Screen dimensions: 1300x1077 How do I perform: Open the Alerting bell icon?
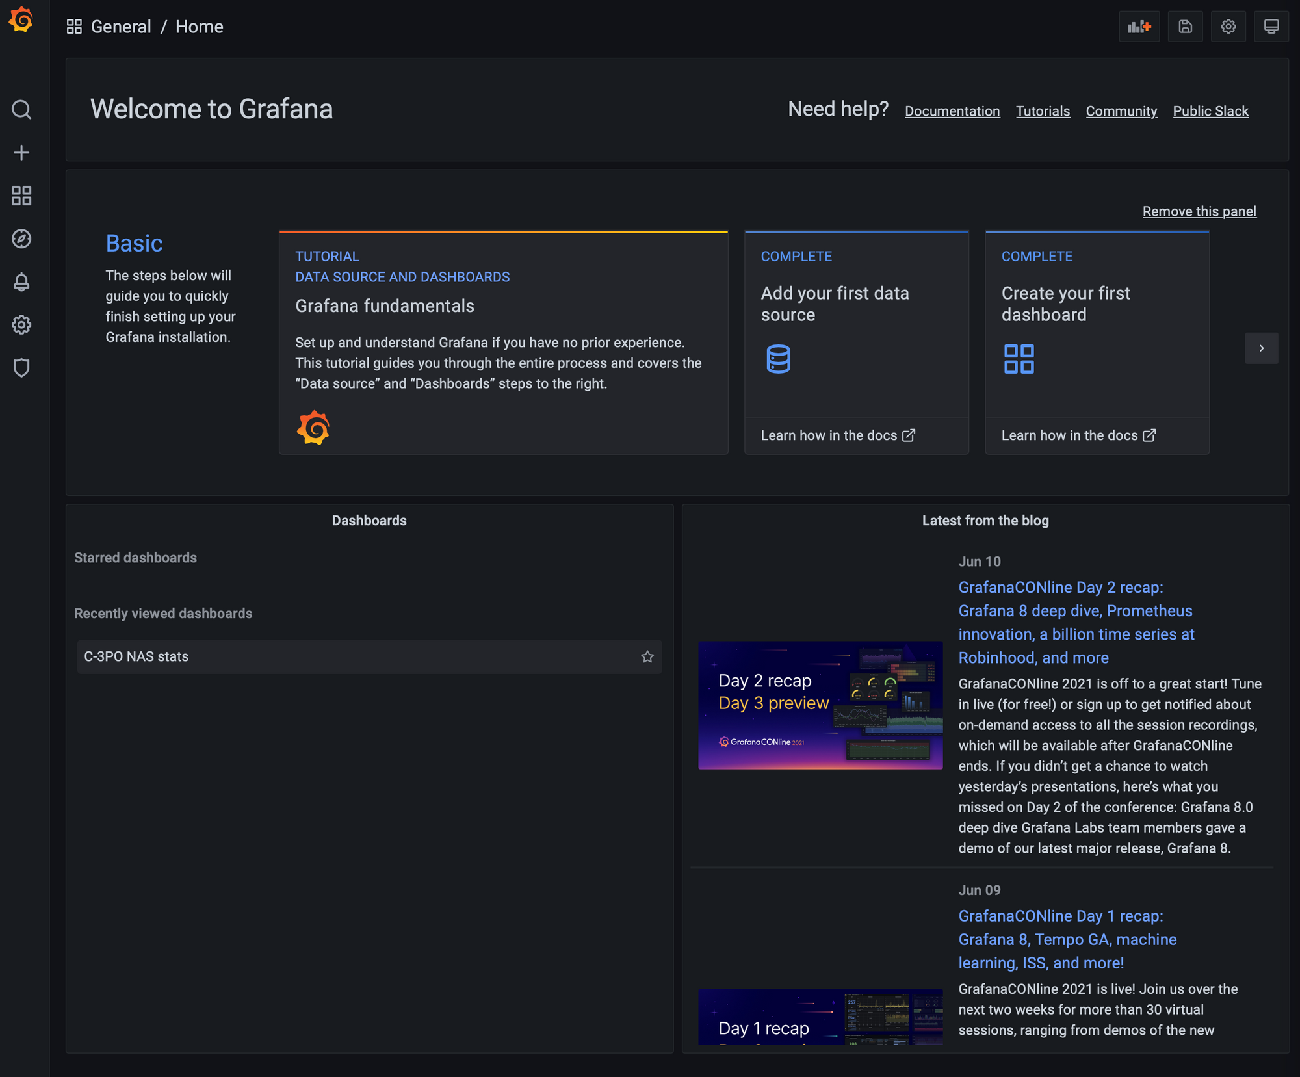tap(21, 282)
